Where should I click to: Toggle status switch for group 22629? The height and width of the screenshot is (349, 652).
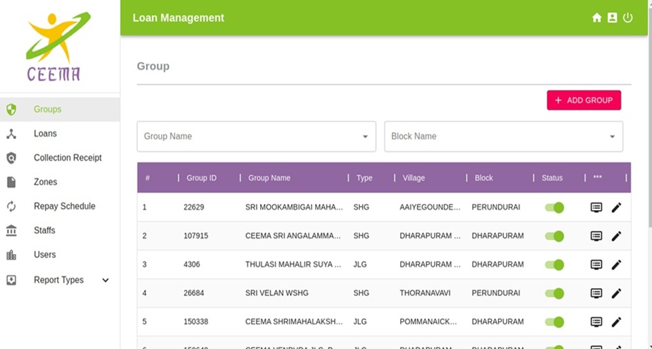(554, 207)
